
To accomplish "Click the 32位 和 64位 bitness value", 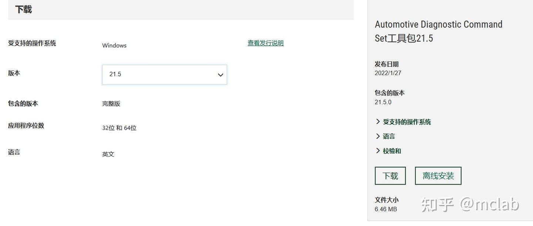I will coord(119,128).
